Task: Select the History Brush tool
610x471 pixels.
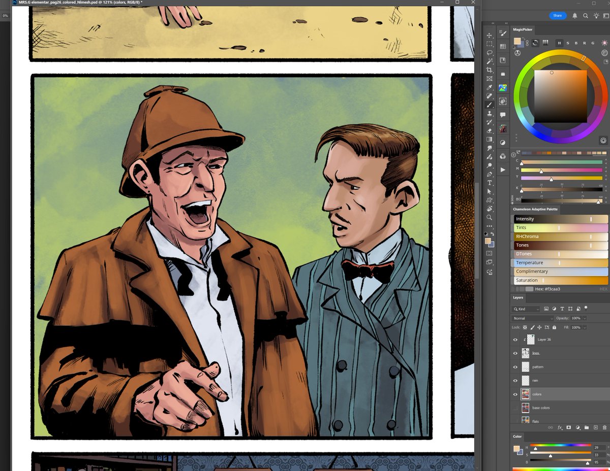Action: click(490, 122)
